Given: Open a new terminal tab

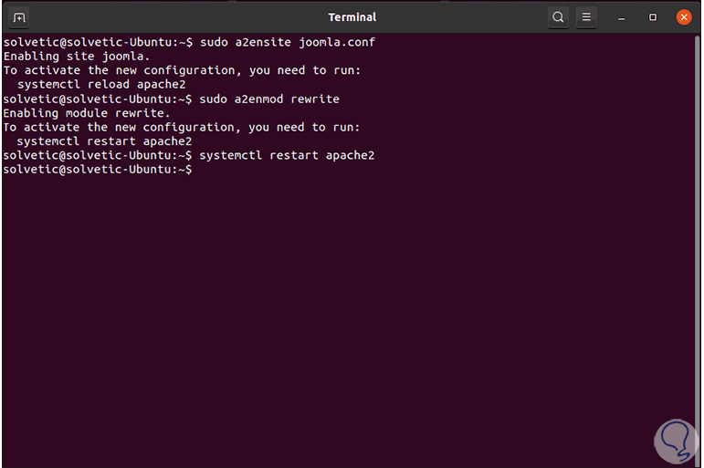Looking at the screenshot, I should tap(18, 17).
